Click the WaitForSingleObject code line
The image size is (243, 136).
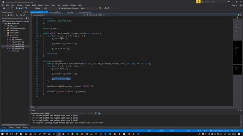(x=71, y=87)
